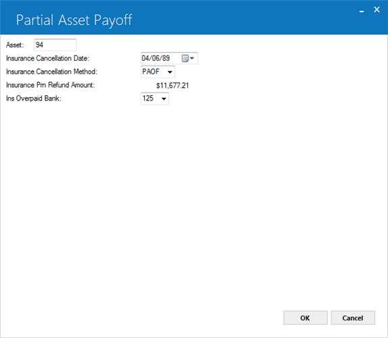The image size is (388, 338).
Task: Open the calendar icon in cancellation date
Action: (185, 59)
